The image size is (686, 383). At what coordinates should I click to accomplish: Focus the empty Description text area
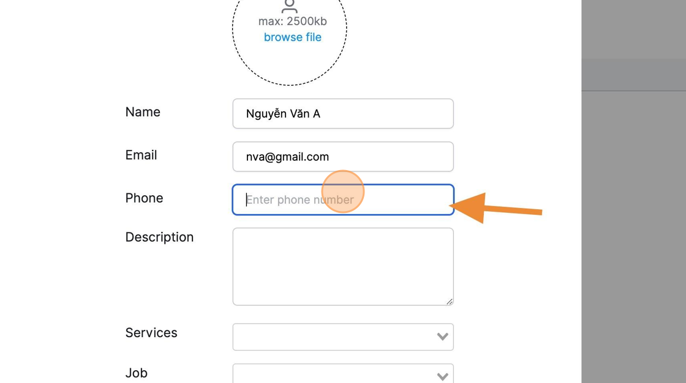tap(343, 267)
